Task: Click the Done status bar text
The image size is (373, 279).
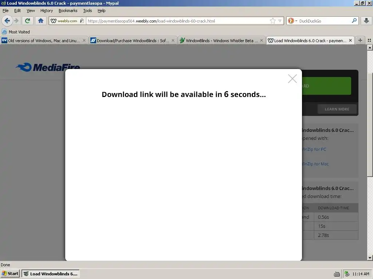Action: 5,265
